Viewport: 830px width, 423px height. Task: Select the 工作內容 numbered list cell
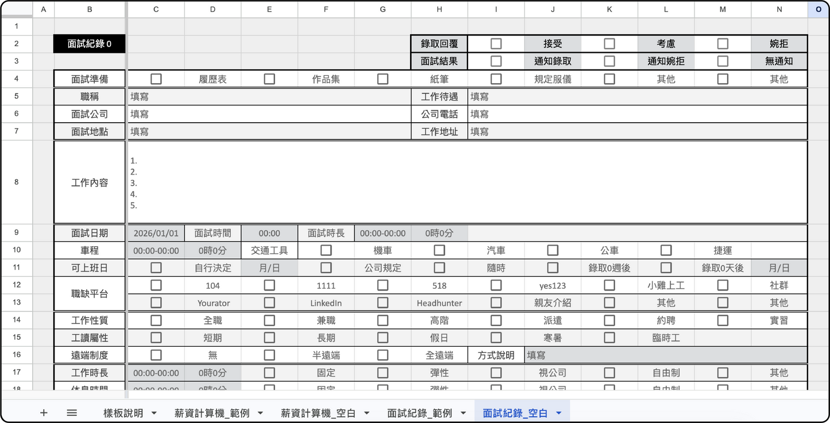point(467,183)
